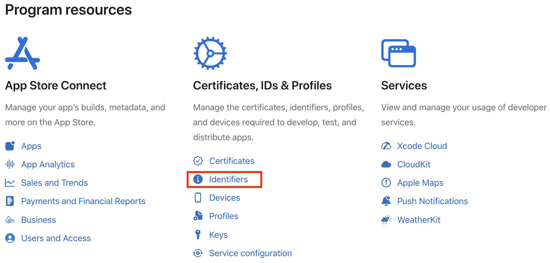Open Apple Maps service
Viewport: 550px width, 263px height.
(420, 183)
